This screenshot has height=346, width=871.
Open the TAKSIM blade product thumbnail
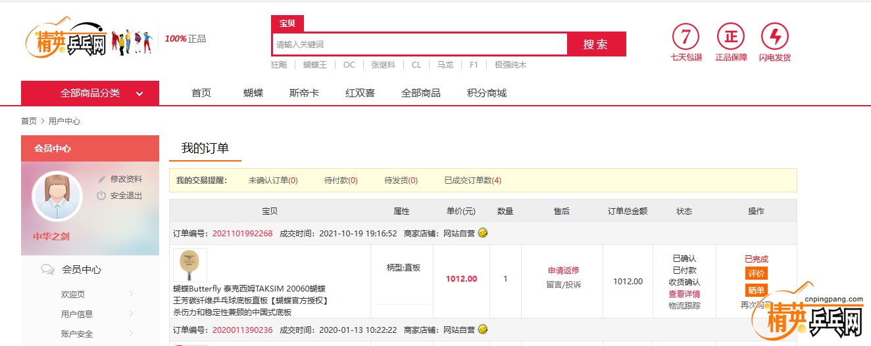tap(190, 265)
